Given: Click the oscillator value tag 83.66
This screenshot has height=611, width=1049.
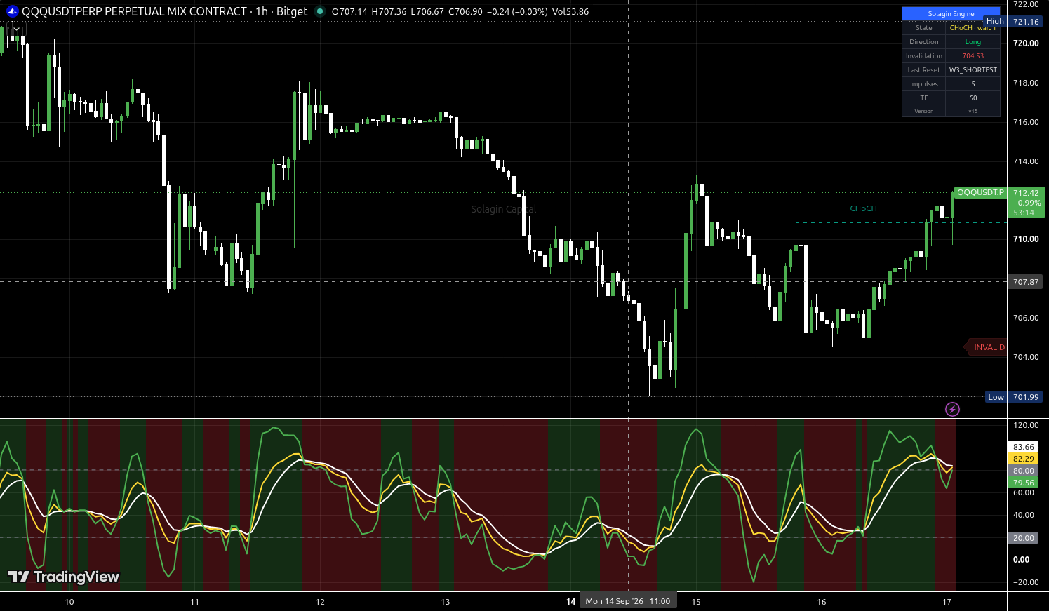Looking at the screenshot, I should tap(1024, 447).
